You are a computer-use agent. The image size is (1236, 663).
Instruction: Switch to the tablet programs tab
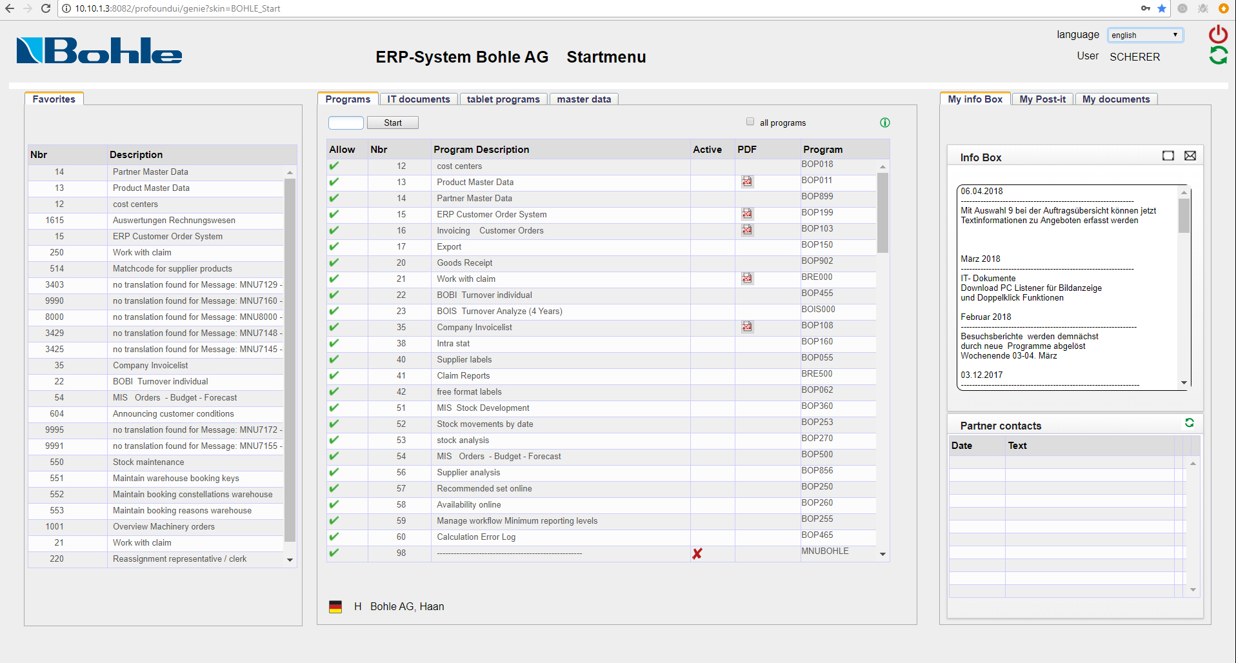coord(503,99)
